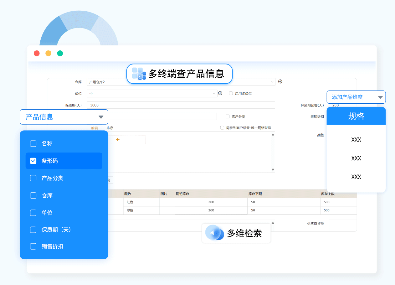Click the 规格 header button
This screenshot has height=285, width=395.
tap(356, 116)
